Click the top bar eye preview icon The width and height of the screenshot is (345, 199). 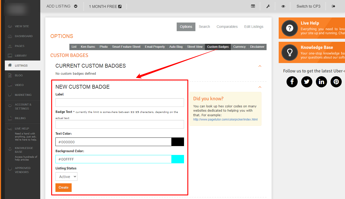coord(283,6)
